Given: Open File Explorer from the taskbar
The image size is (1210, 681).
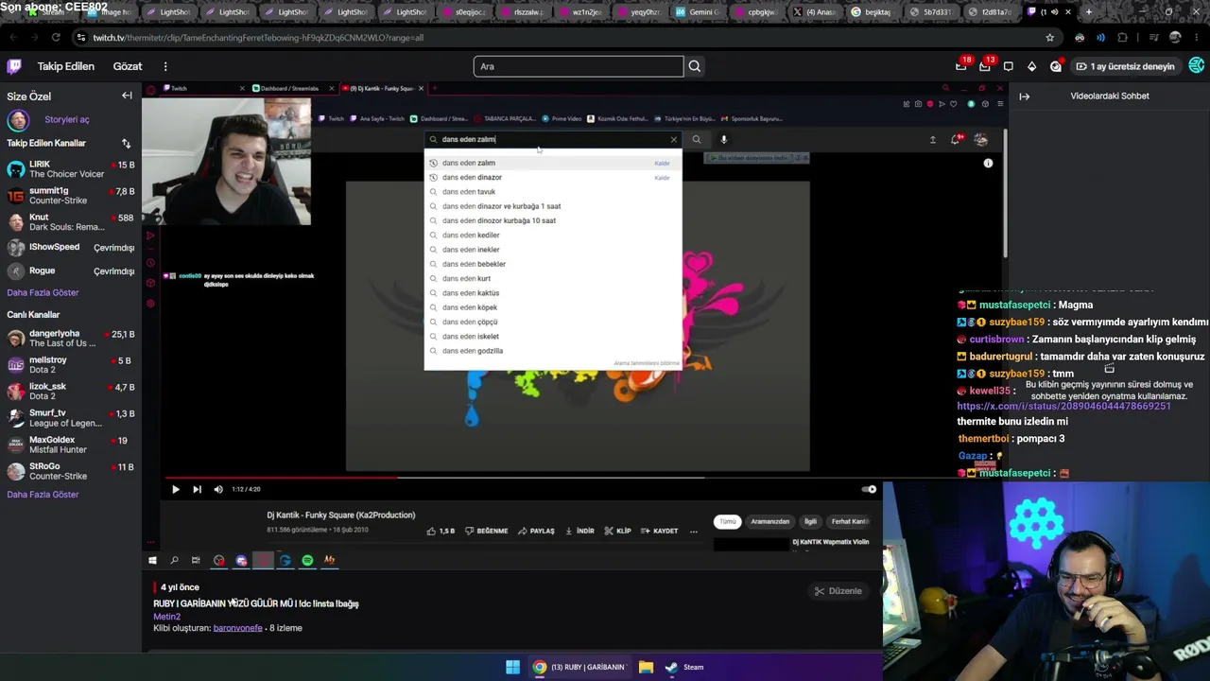Looking at the screenshot, I should pos(646,667).
